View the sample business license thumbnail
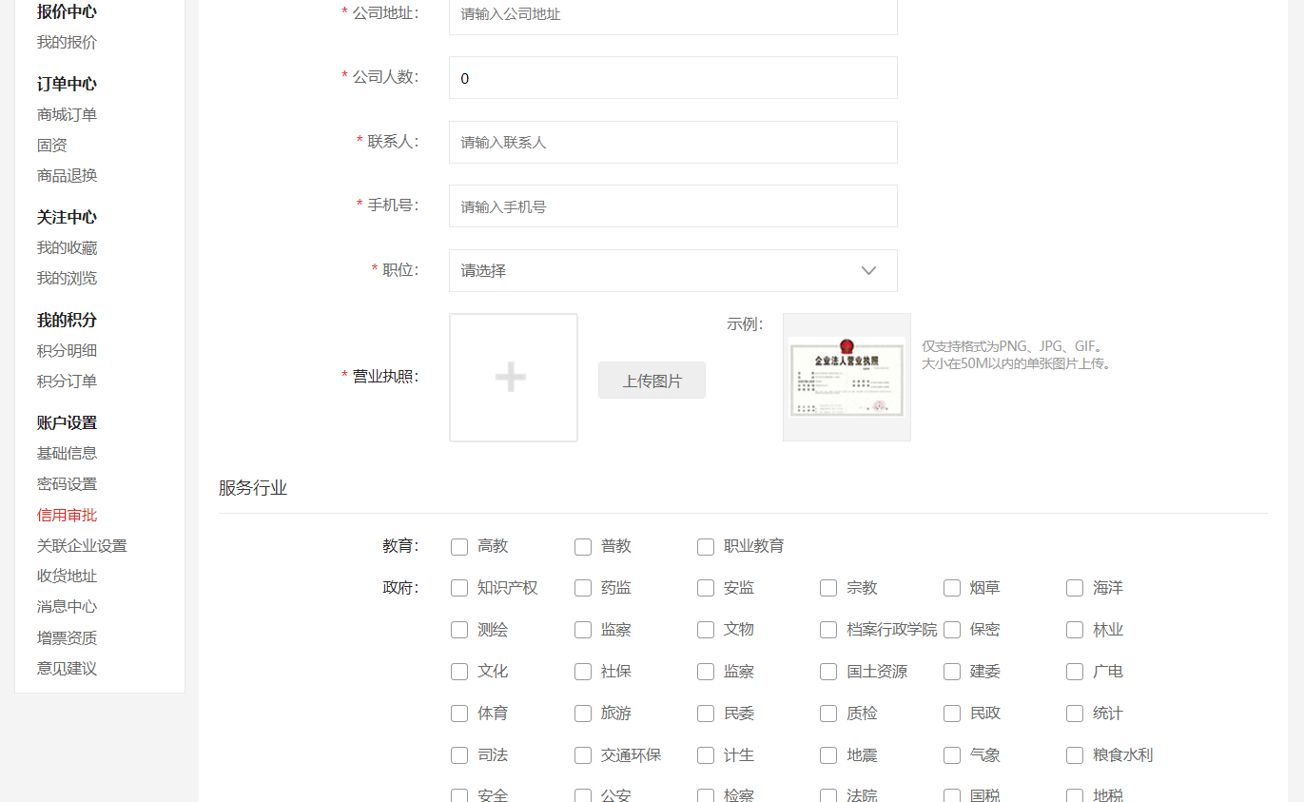Image resolution: width=1304 pixels, height=802 pixels. tap(847, 378)
